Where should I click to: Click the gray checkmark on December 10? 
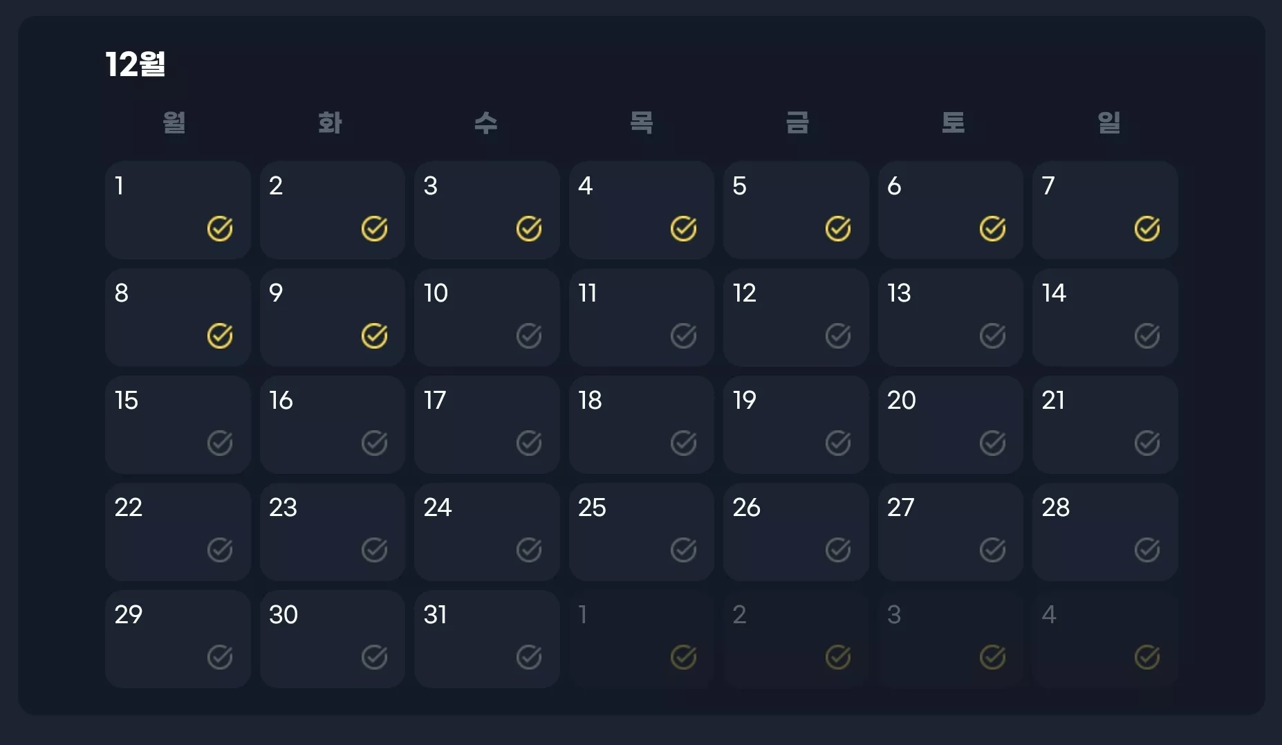(529, 335)
